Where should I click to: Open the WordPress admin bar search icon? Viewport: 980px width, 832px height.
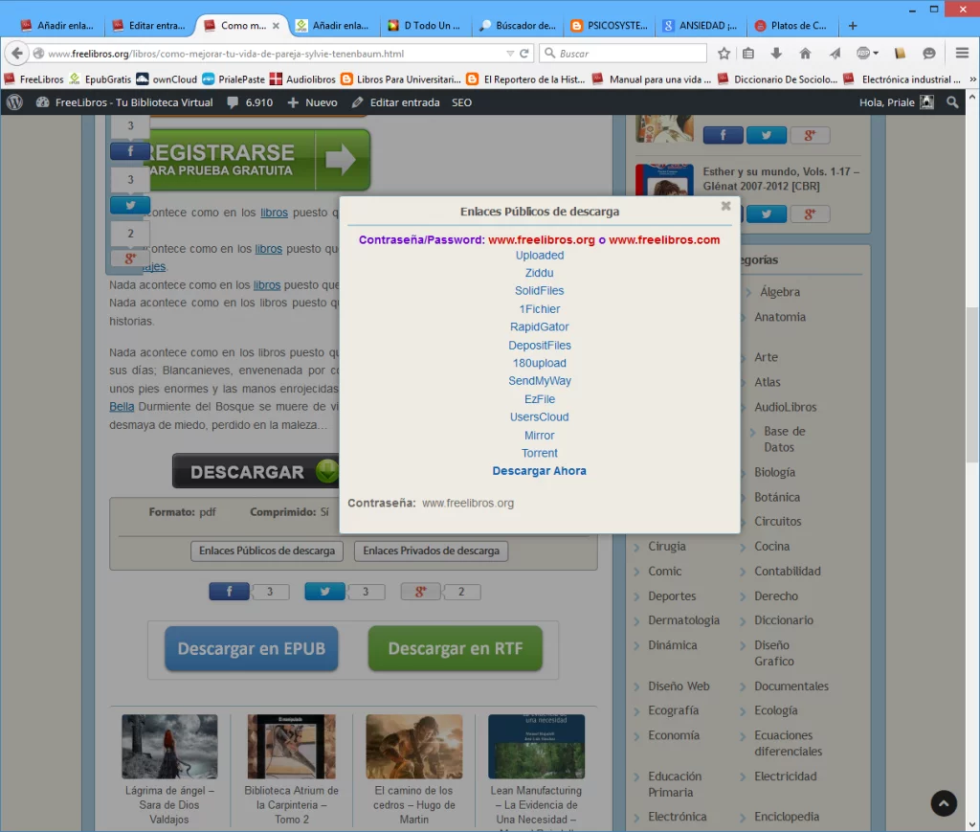coord(952,102)
